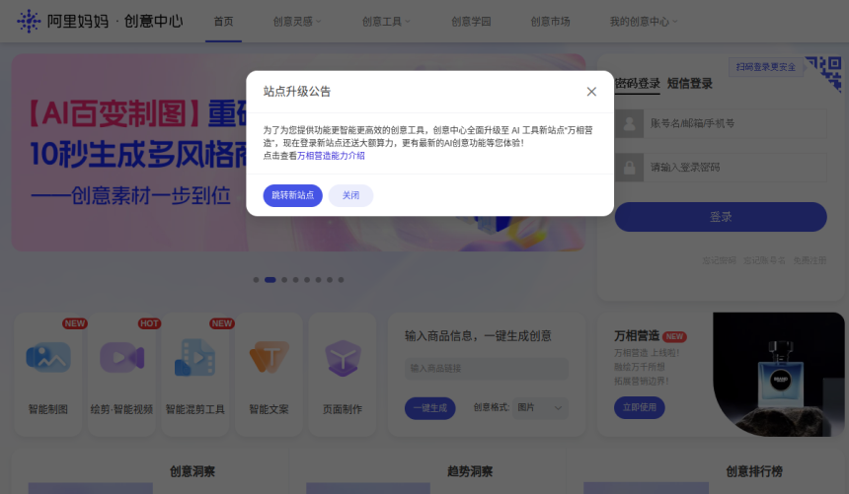Screen dimensions: 849x494
Task: Open the 绘剪·智能视频 tool icon
Action: click(x=121, y=358)
